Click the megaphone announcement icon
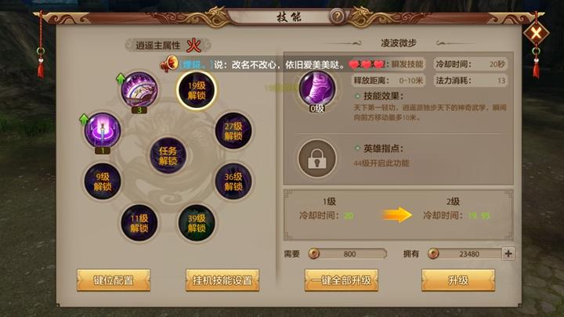Image resolution: width=564 pixels, height=317 pixels. [x=169, y=64]
